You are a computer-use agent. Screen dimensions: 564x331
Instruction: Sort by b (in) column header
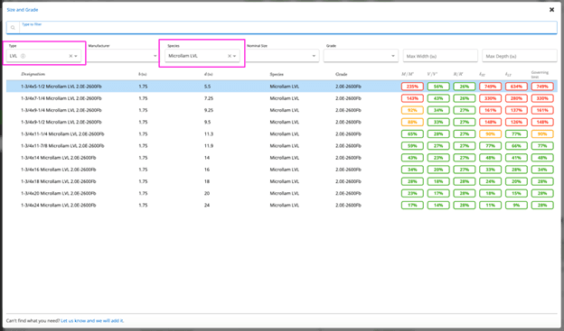(143, 74)
